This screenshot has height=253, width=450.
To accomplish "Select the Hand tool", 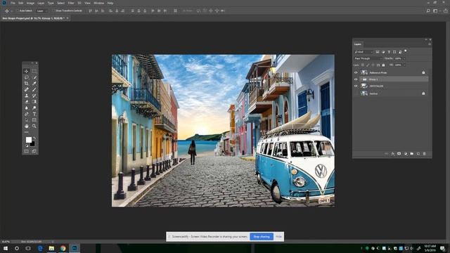I will 27,126.
